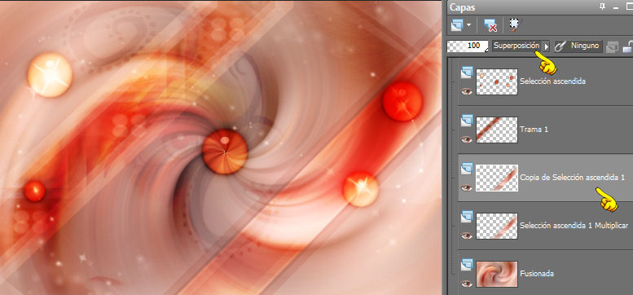This screenshot has width=633, height=295.
Task: Click the layer group icon next to Ninguno
Action: tap(612, 46)
